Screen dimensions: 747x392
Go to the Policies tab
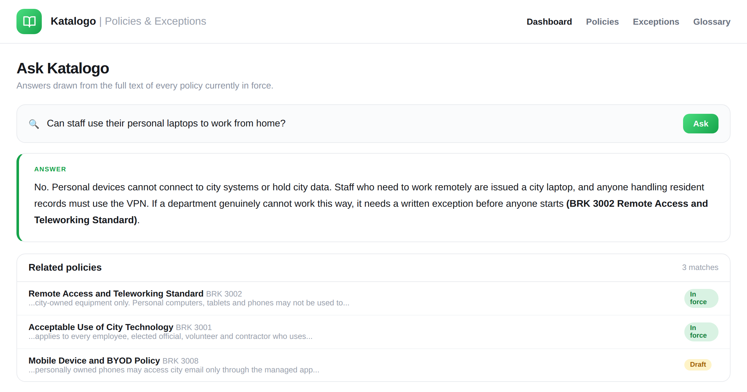pyautogui.click(x=602, y=21)
